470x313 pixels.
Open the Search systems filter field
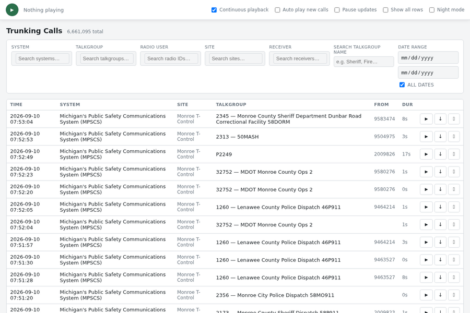coord(42,58)
